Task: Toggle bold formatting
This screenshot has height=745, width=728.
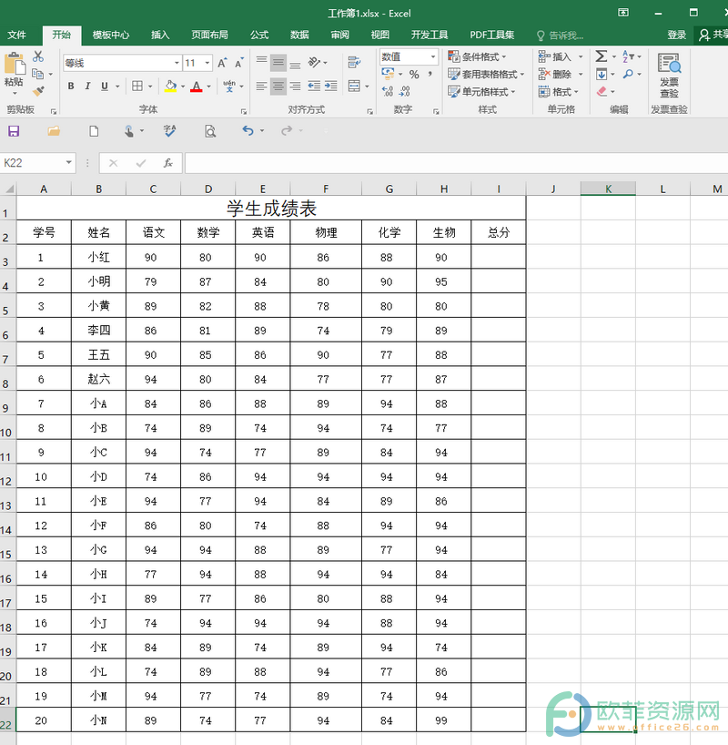Action: tap(71, 86)
